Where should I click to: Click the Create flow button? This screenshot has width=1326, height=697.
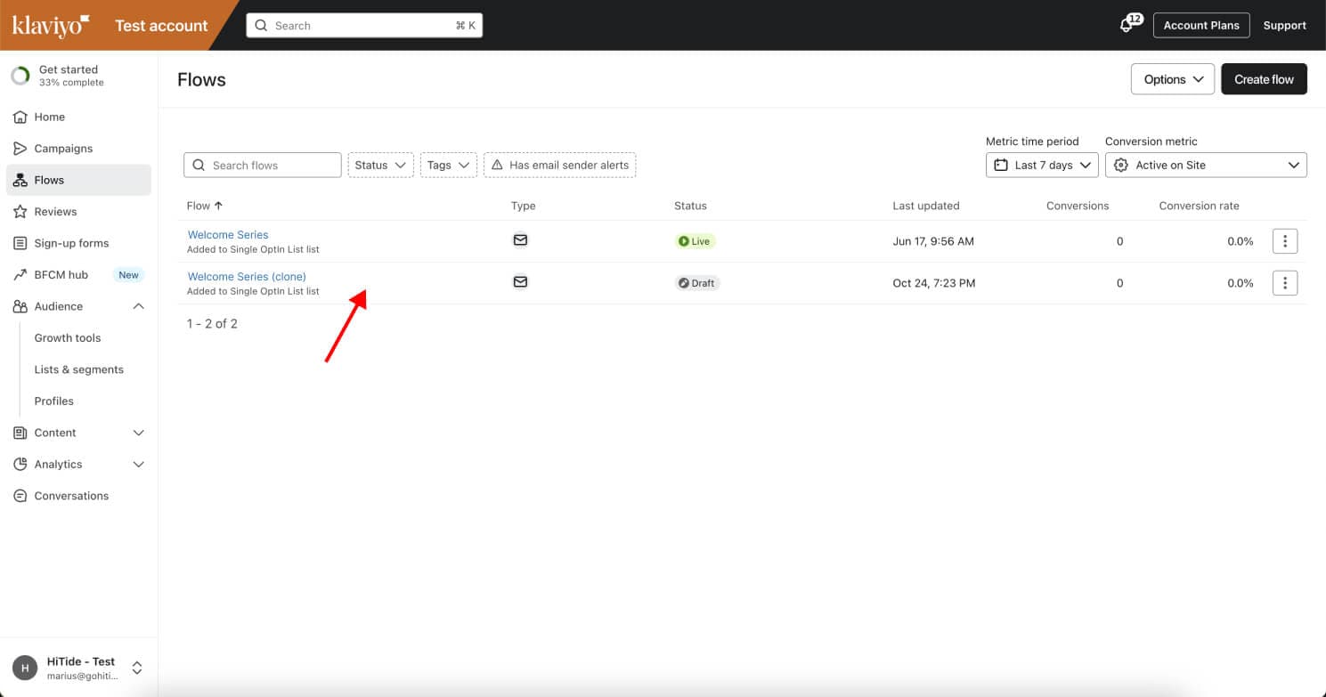point(1263,79)
